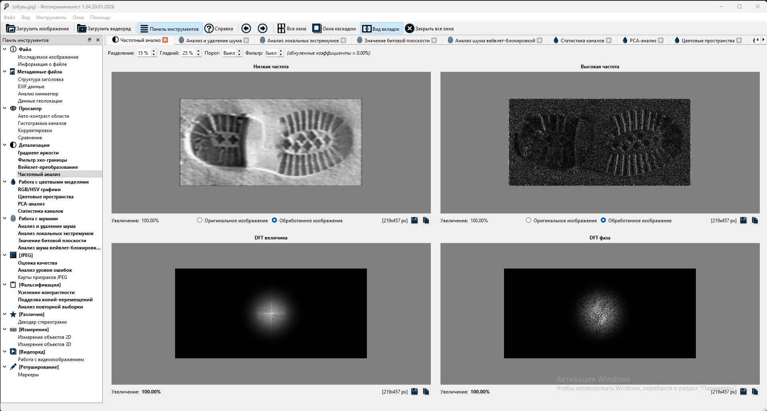
Task: Click the forward arrow navigation icon
Action: (263, 28)
